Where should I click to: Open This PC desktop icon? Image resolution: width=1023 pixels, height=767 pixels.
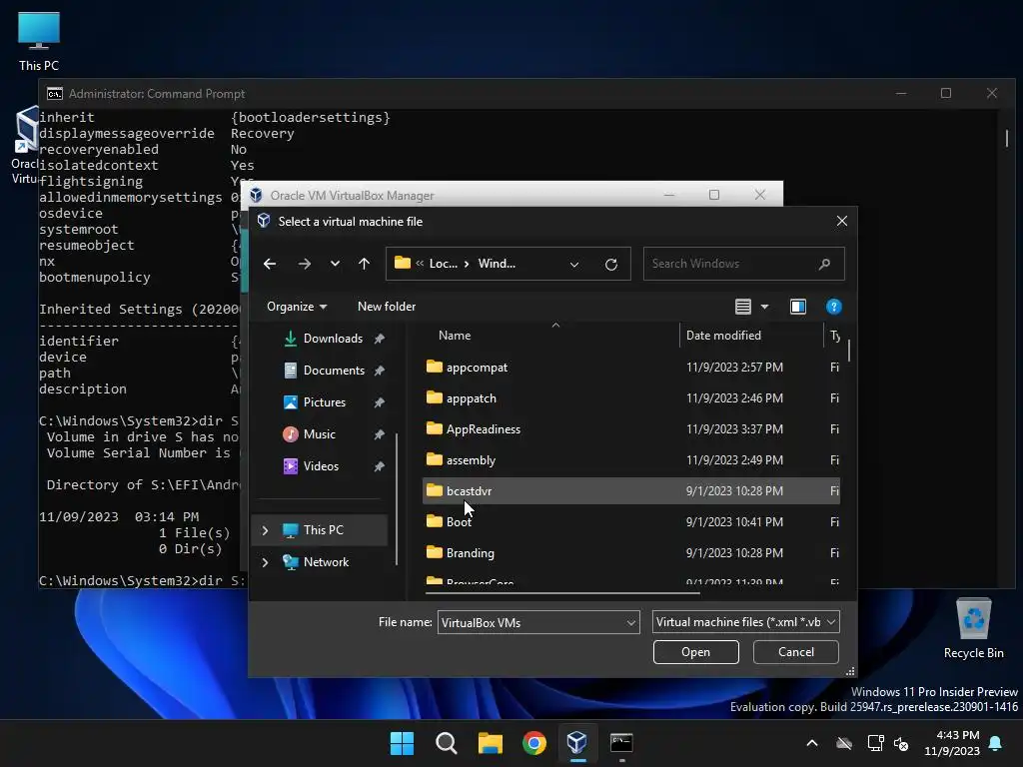click(39, 42)
